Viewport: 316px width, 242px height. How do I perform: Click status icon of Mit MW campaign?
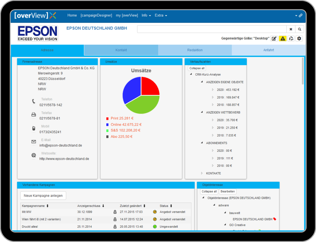pyautogui.click(x=155, y=212)
